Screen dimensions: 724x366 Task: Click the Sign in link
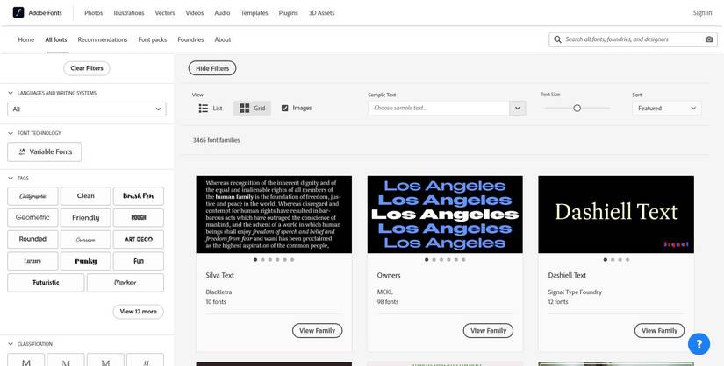pyautogui.click(x=702, y=13)
